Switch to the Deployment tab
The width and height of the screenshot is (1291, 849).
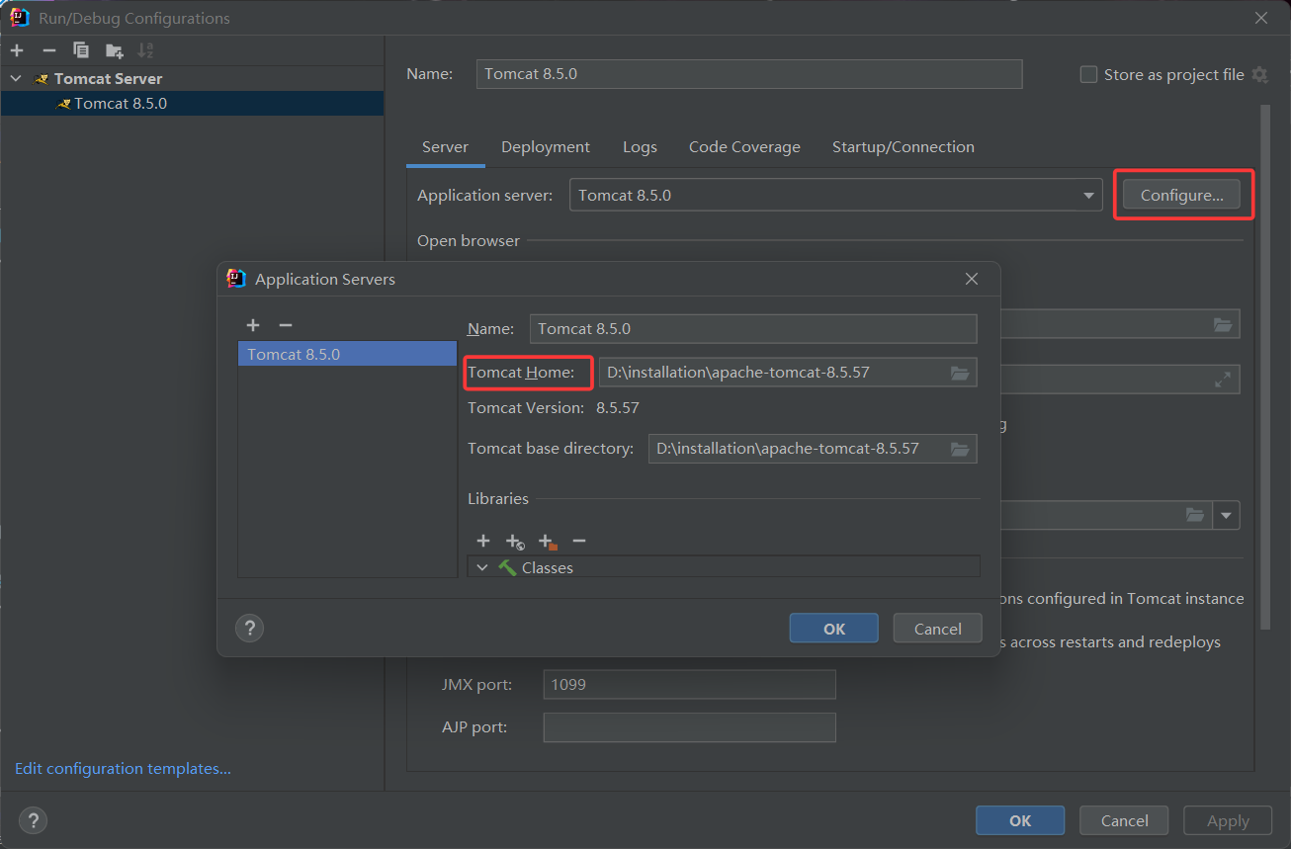(x=546, y=147)
